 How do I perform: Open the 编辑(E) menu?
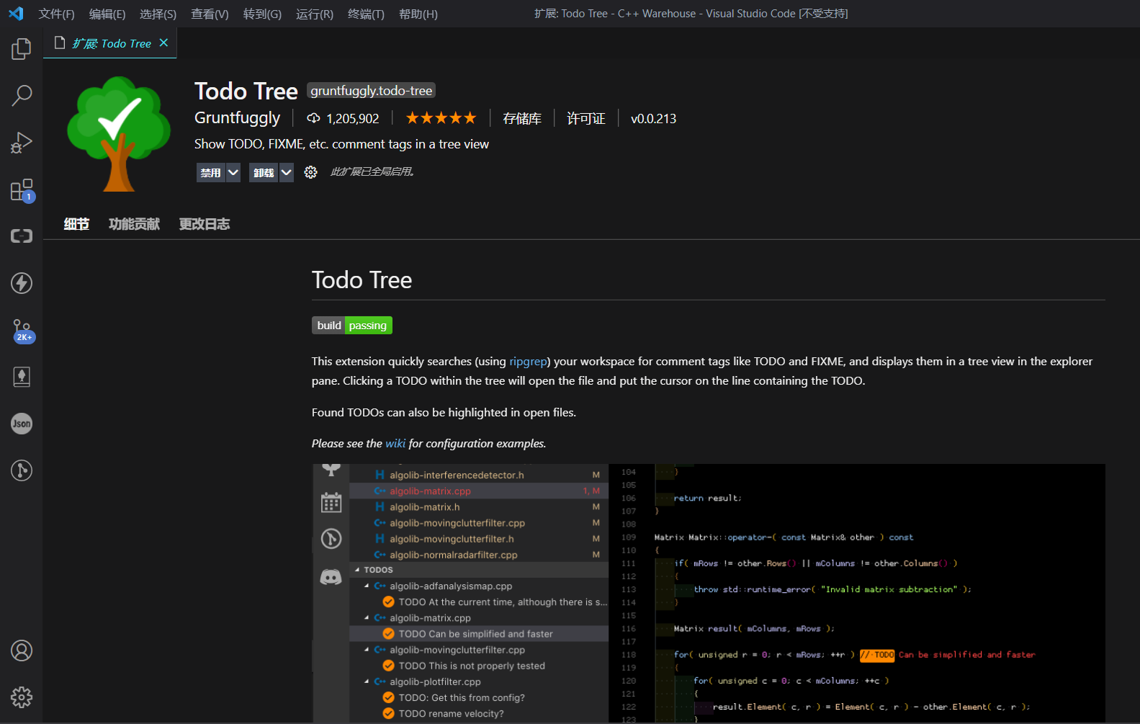(x=107, y=14)
